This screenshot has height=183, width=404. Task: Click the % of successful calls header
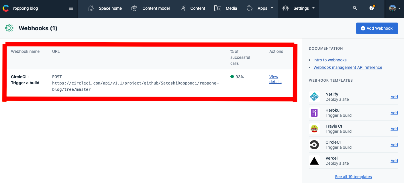(x=240, y=57)
